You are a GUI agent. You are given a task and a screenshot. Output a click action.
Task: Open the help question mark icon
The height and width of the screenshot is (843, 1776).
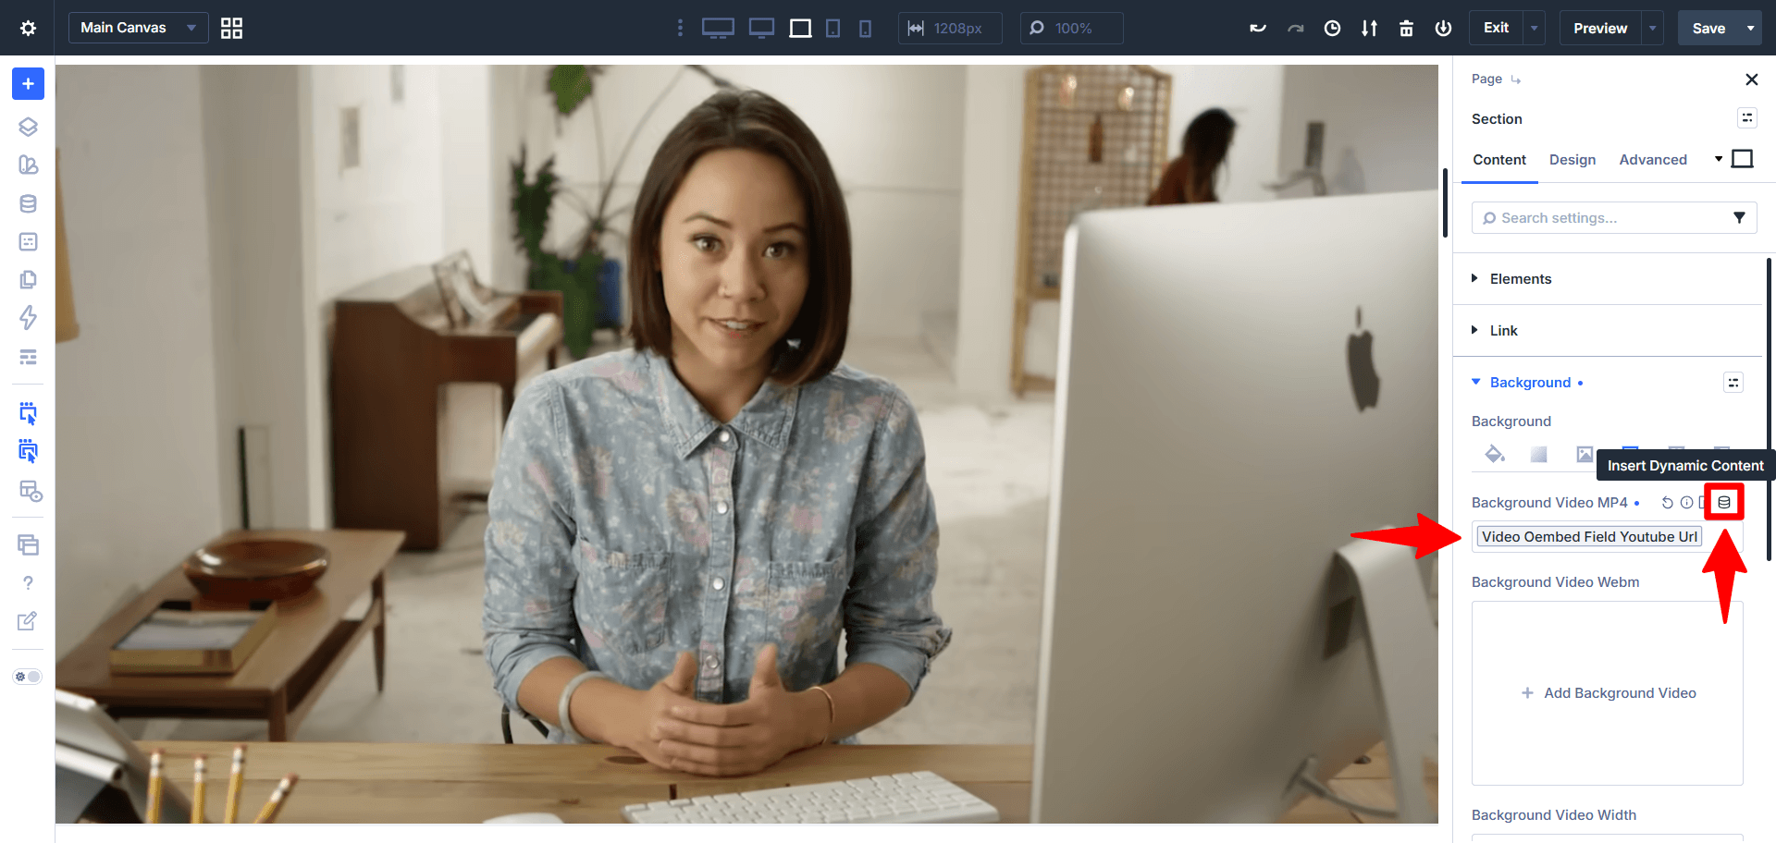[28, 583]
